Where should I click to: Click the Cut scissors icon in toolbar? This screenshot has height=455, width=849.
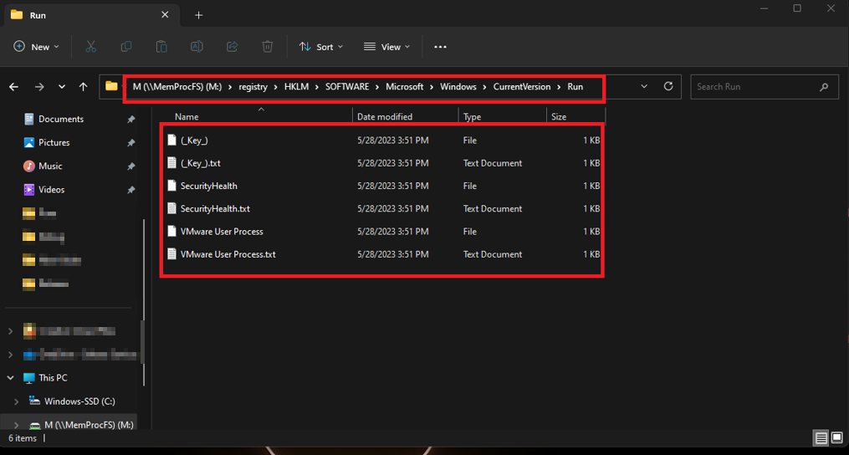tap(90, 47)
